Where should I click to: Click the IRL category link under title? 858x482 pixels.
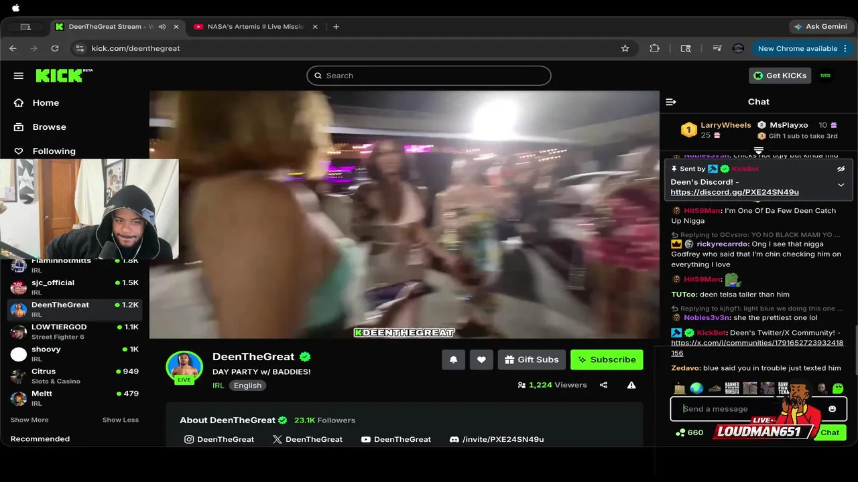218,386
